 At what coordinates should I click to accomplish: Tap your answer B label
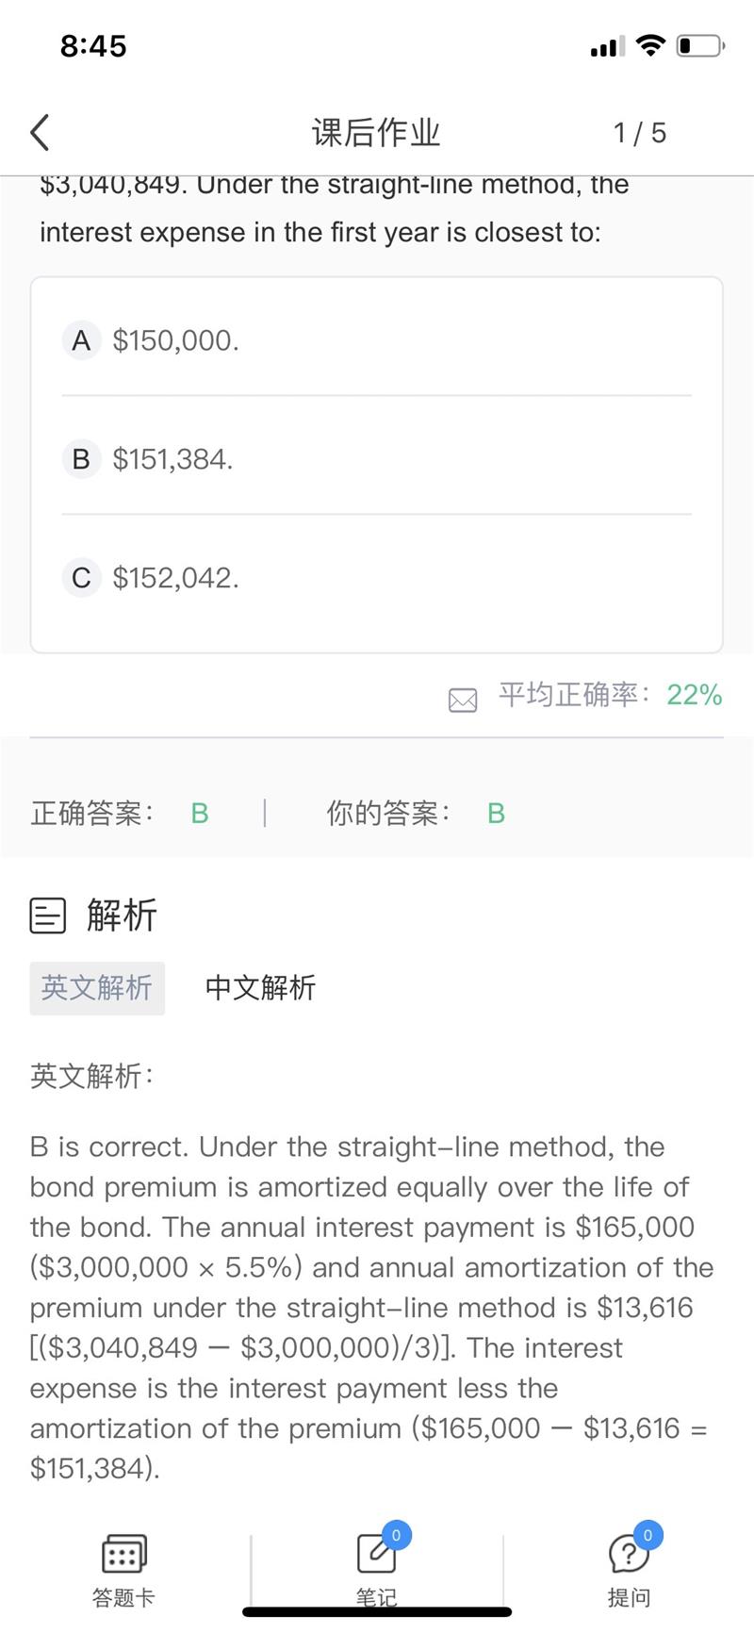point(497,813)
